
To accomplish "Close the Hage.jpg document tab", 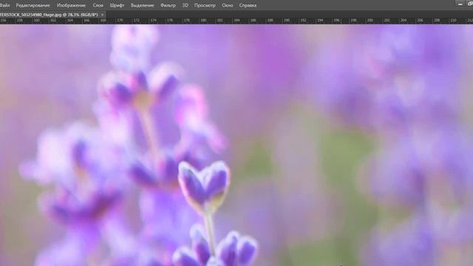I will pyautogui.click(x=102, y=15).
